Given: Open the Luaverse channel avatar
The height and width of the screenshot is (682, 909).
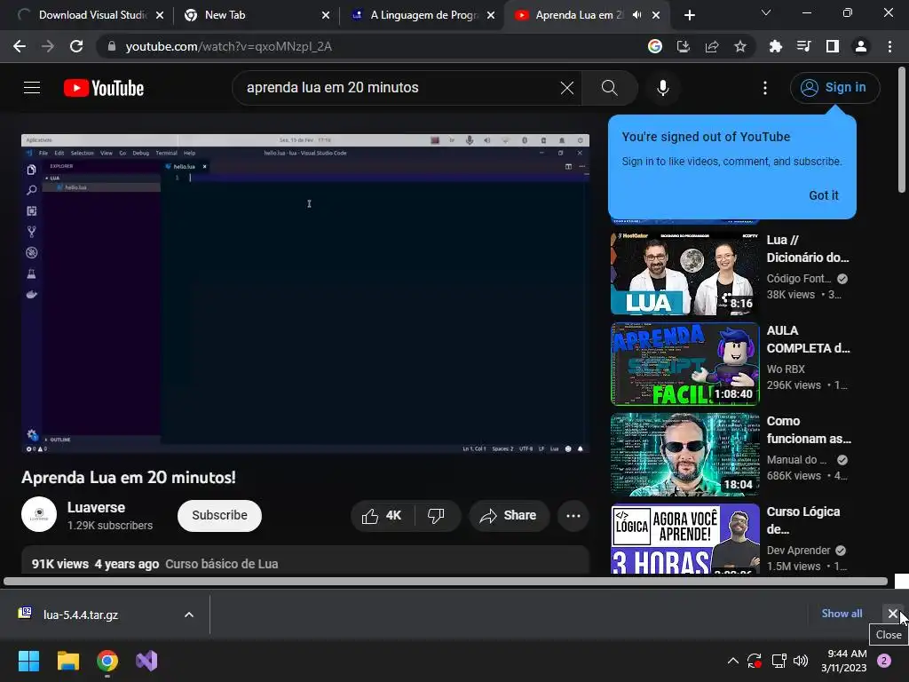Looking at the screenshot, I should 39,514.
